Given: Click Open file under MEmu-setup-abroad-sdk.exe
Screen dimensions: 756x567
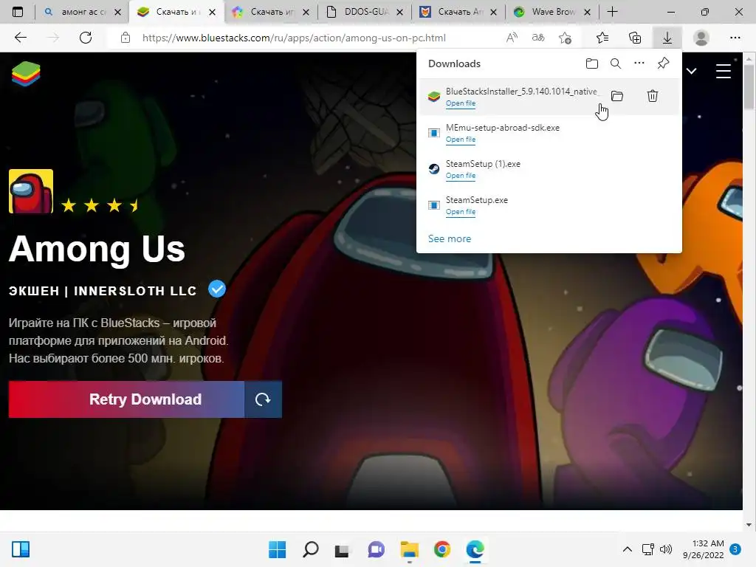Looking at the screenshot, I should (x=461, y=140).
